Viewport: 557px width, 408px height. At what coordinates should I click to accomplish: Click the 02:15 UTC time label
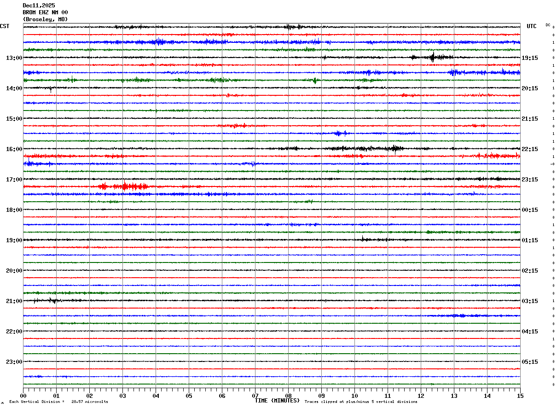[529, 271]
